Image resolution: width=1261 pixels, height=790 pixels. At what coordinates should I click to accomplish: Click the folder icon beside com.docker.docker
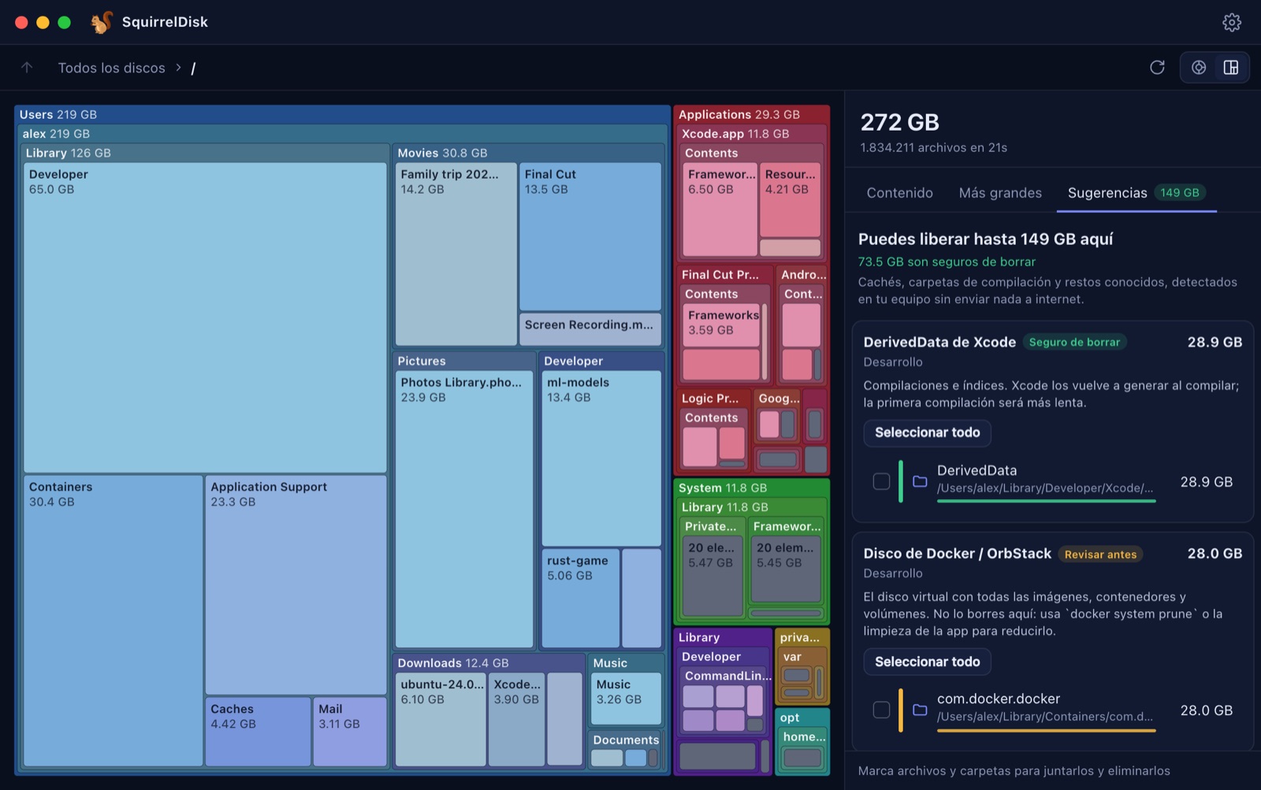(x=920, y=710)
